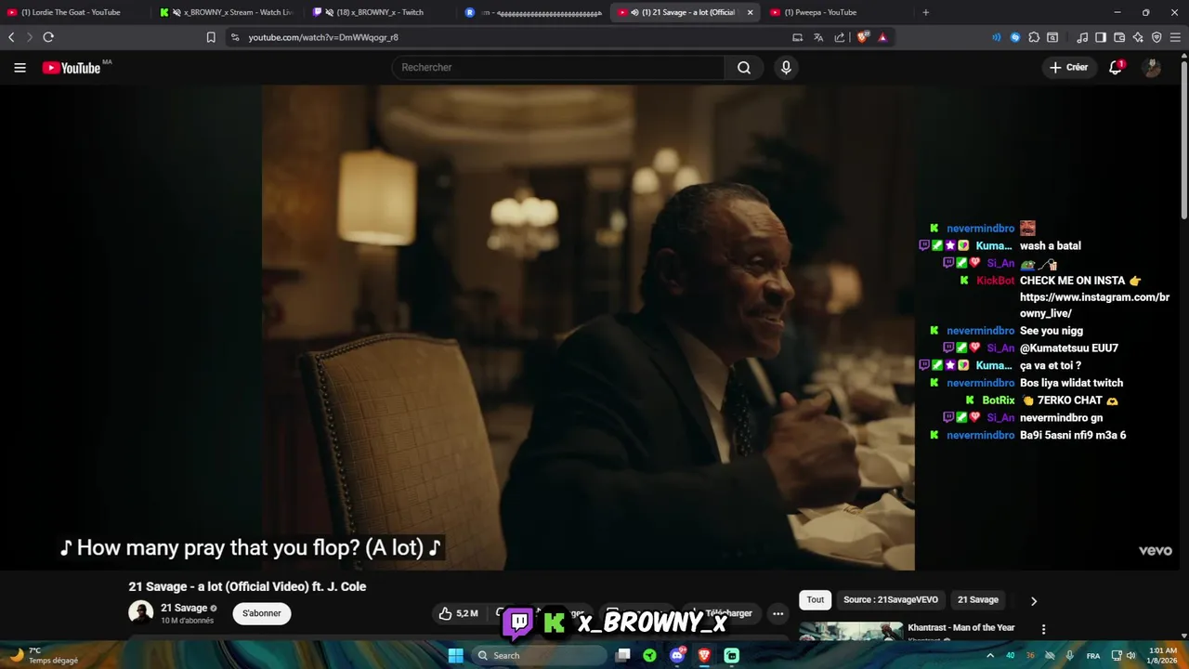
Task: Switch to x_BROWNY_x Twitch tab
Action: click(x=380, y=12)
